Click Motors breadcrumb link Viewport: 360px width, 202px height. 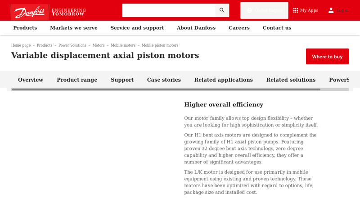pyautogui.click(x=99, y=45)
